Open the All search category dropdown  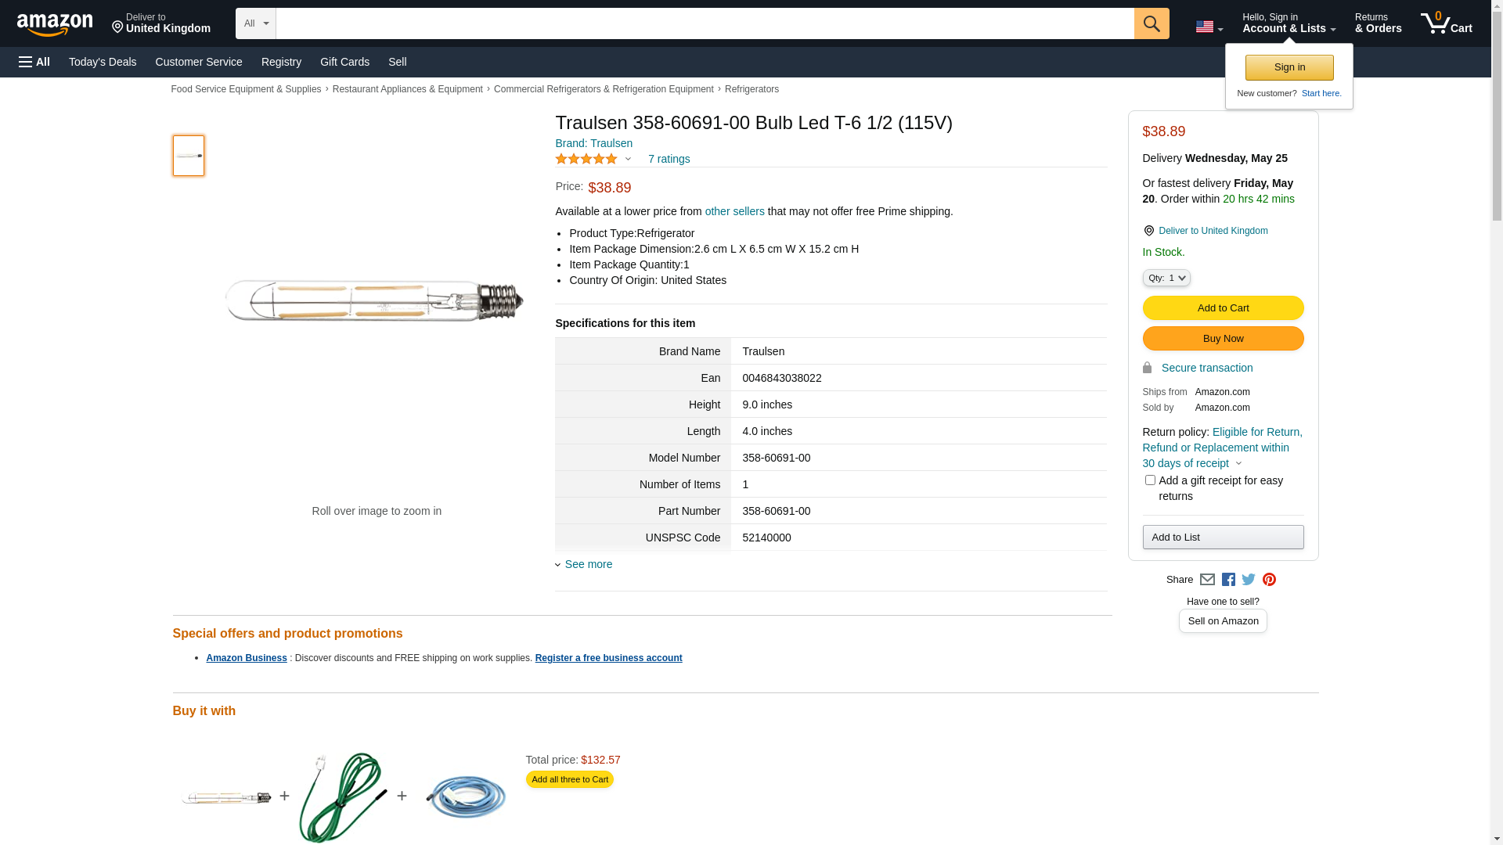coord(256,23)
